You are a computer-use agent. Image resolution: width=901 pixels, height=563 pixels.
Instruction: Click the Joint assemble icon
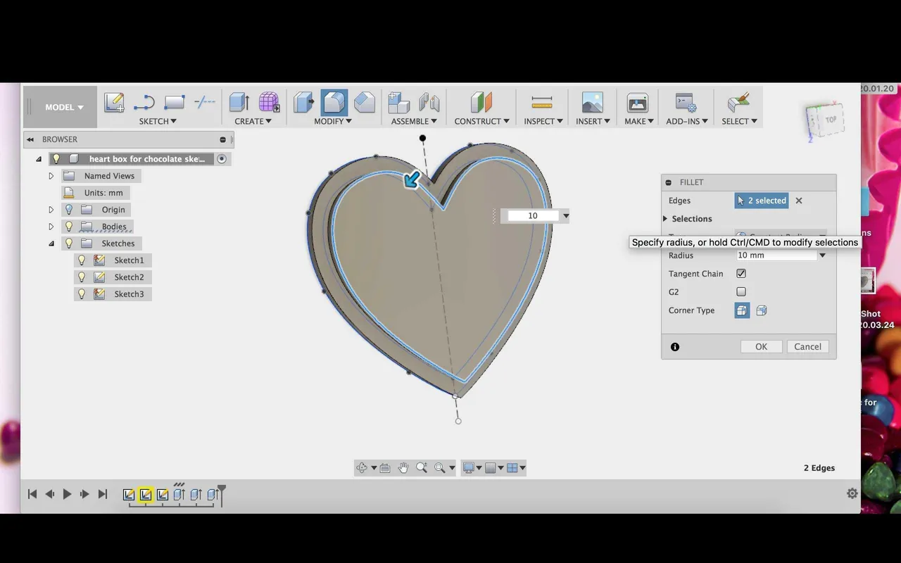(429, 103)
